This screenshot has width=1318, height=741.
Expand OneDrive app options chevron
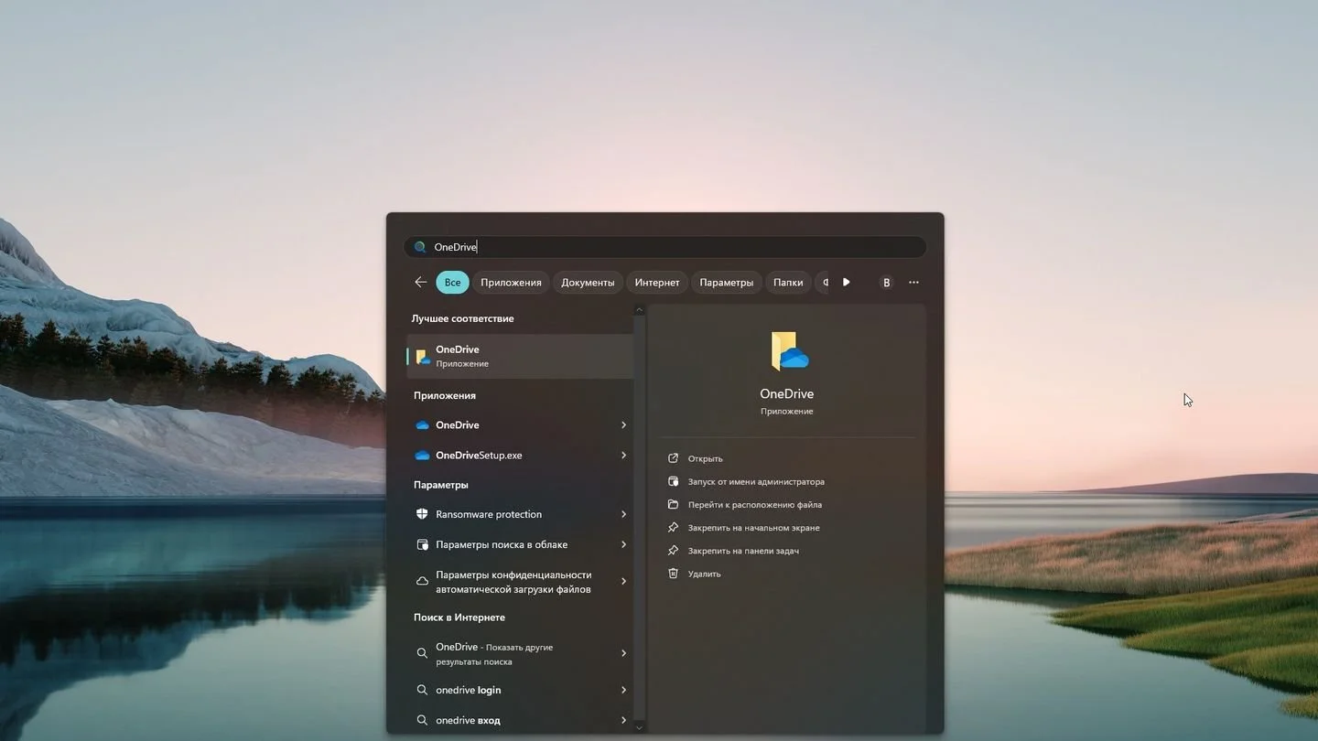[623, 425]
